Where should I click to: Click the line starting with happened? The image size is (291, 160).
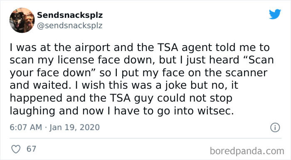pos(121,98)
